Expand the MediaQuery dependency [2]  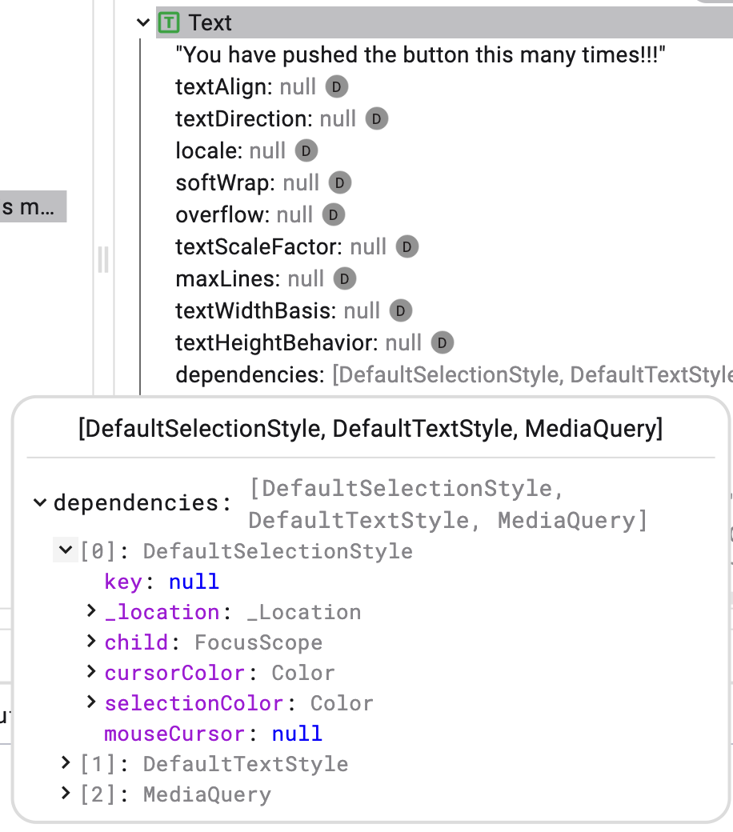point(65,794)
